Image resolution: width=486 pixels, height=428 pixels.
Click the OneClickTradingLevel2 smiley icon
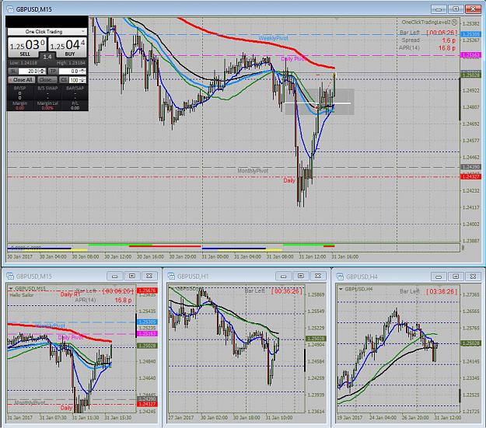[x=454, y=23]
